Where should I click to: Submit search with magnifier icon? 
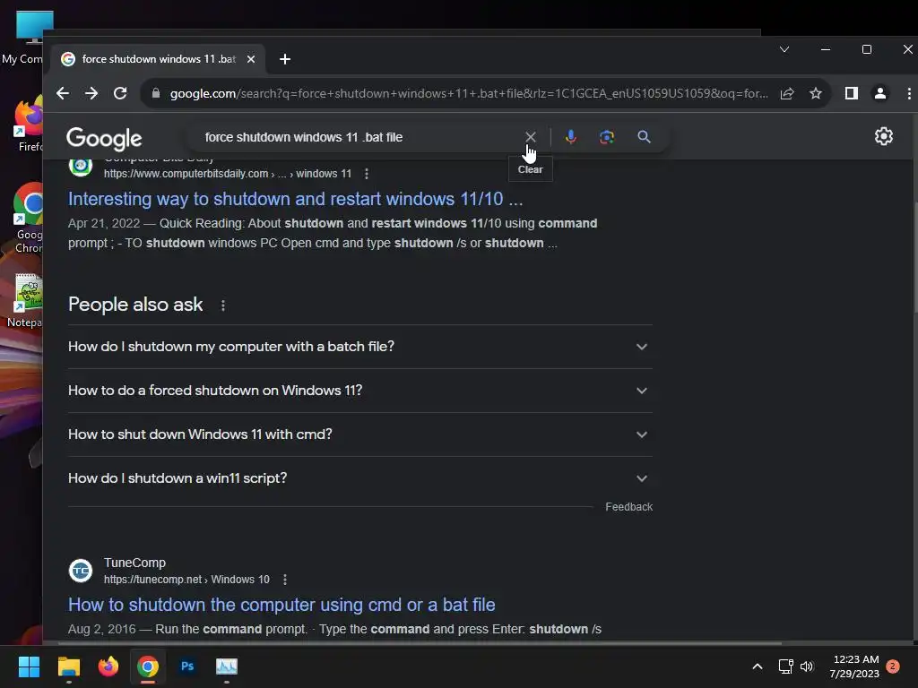pos(644,137)
